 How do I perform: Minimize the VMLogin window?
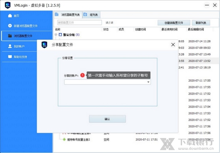coord(207,5)
